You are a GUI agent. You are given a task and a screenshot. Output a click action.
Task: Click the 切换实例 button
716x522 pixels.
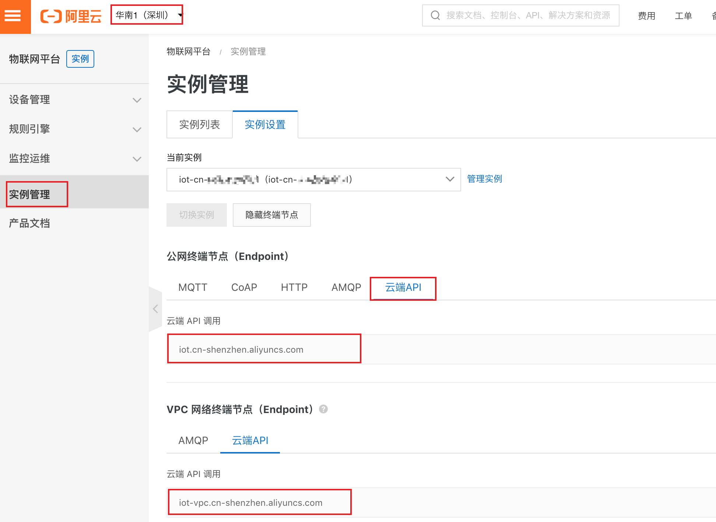coord(197,215)
